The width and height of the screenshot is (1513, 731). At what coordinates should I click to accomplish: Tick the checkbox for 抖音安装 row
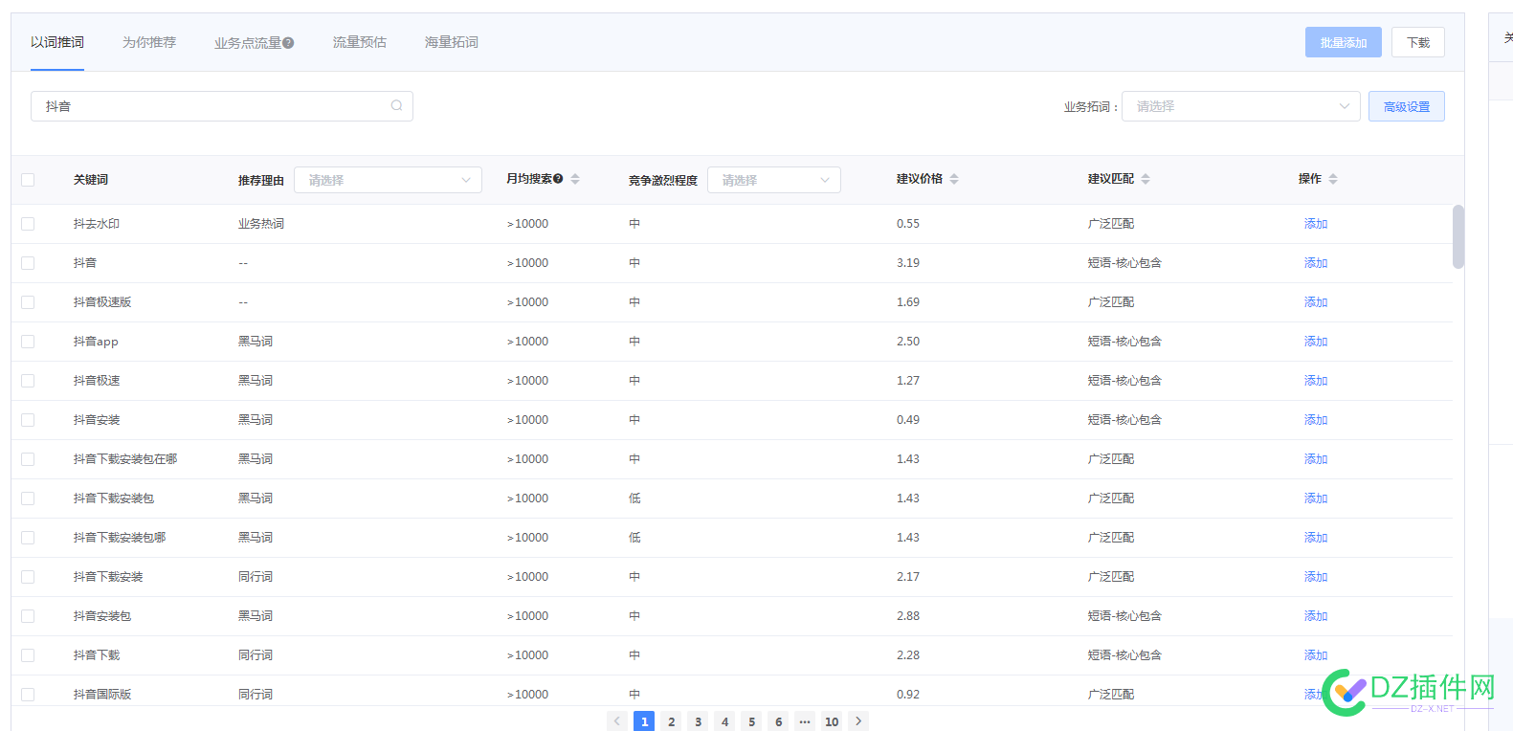pyautogui.click(x=28, y=420)
